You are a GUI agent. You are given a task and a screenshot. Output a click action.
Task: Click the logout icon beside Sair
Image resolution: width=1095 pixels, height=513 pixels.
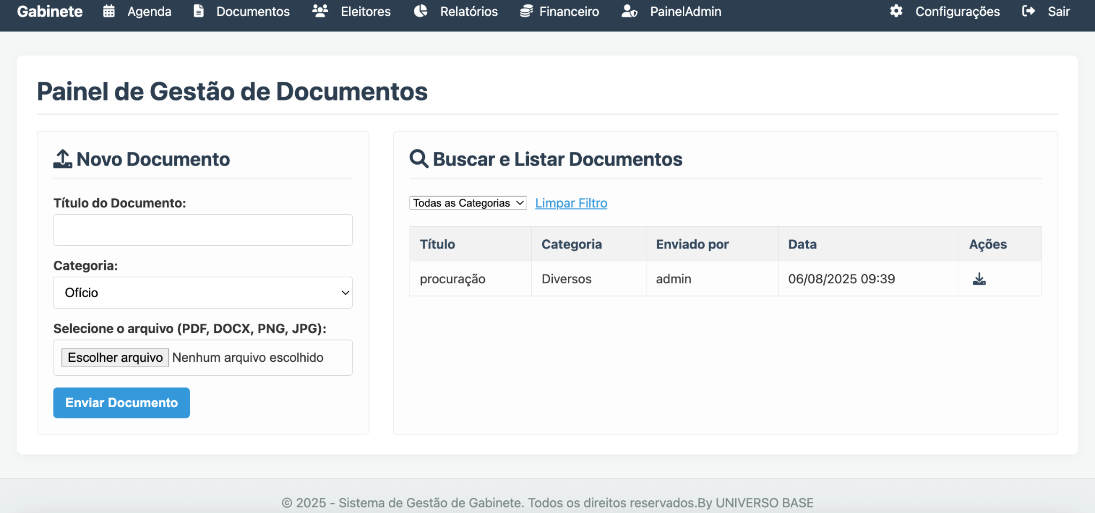1028,11
